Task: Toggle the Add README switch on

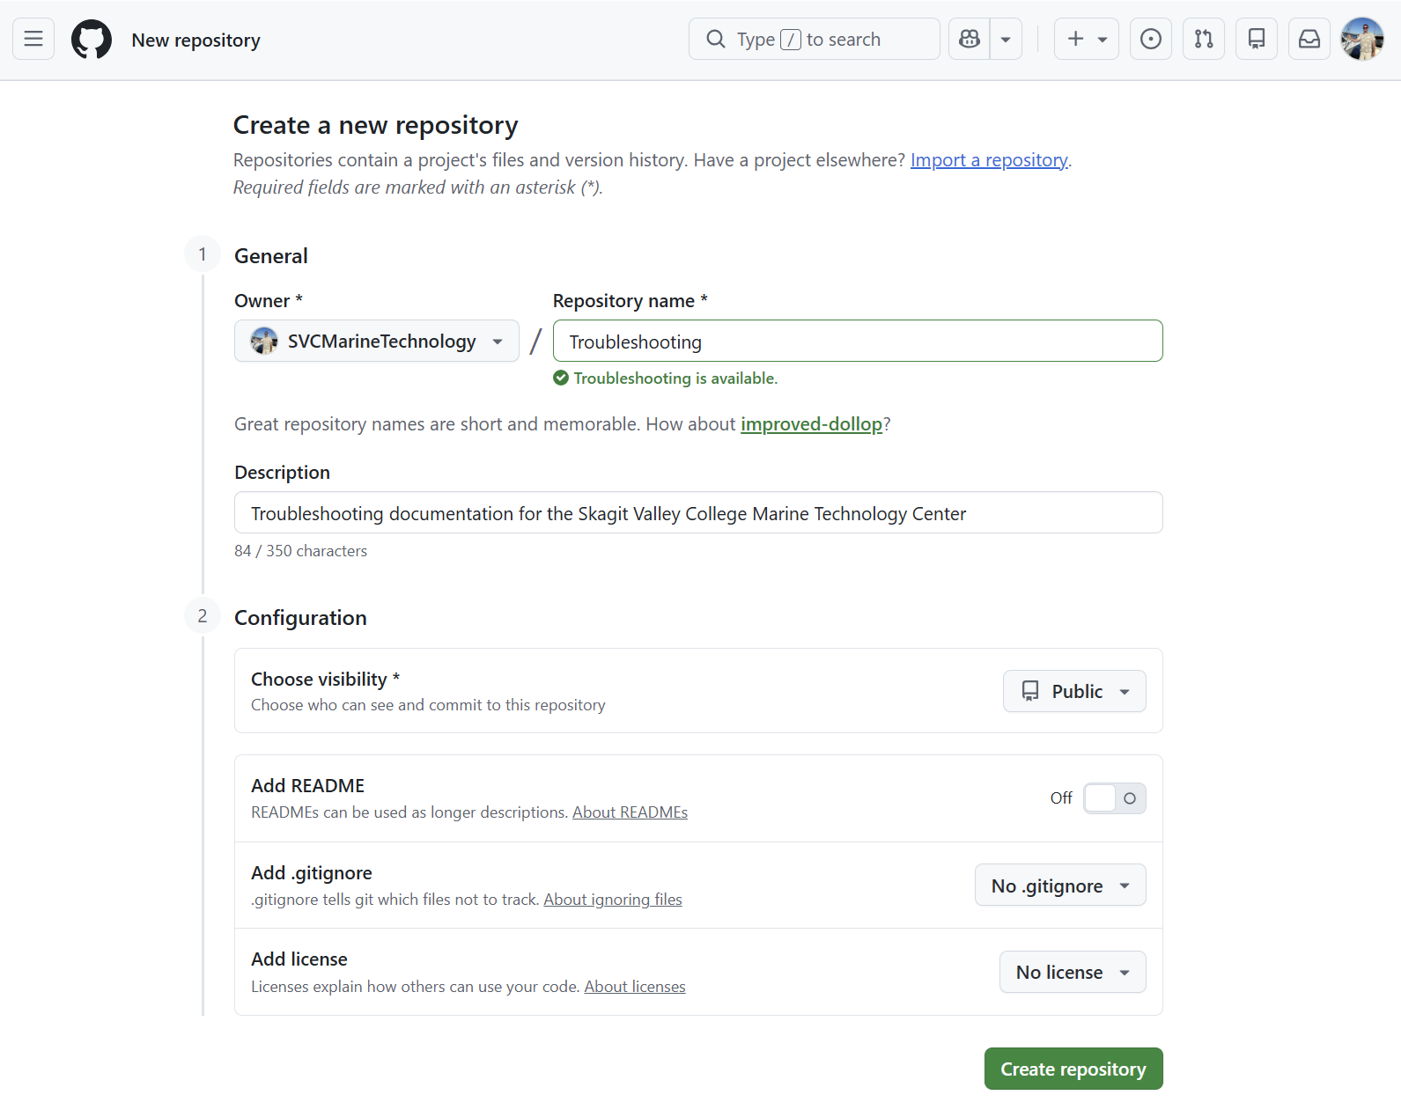Action: pyautogui.click(x=1114, y=798)
